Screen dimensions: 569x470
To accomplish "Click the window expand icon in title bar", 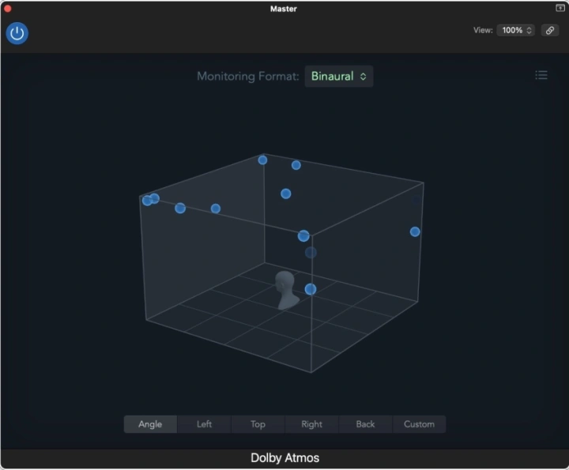I will [x=560, y=8].
